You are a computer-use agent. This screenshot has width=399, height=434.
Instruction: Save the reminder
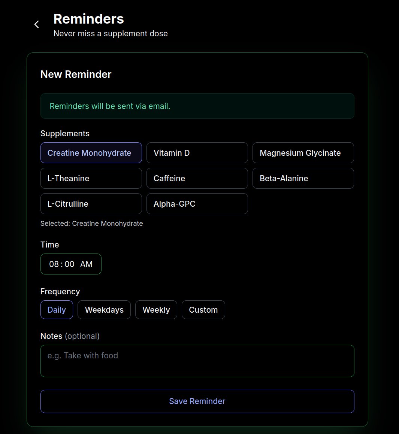pyautogui.click(x=197, y=401)
